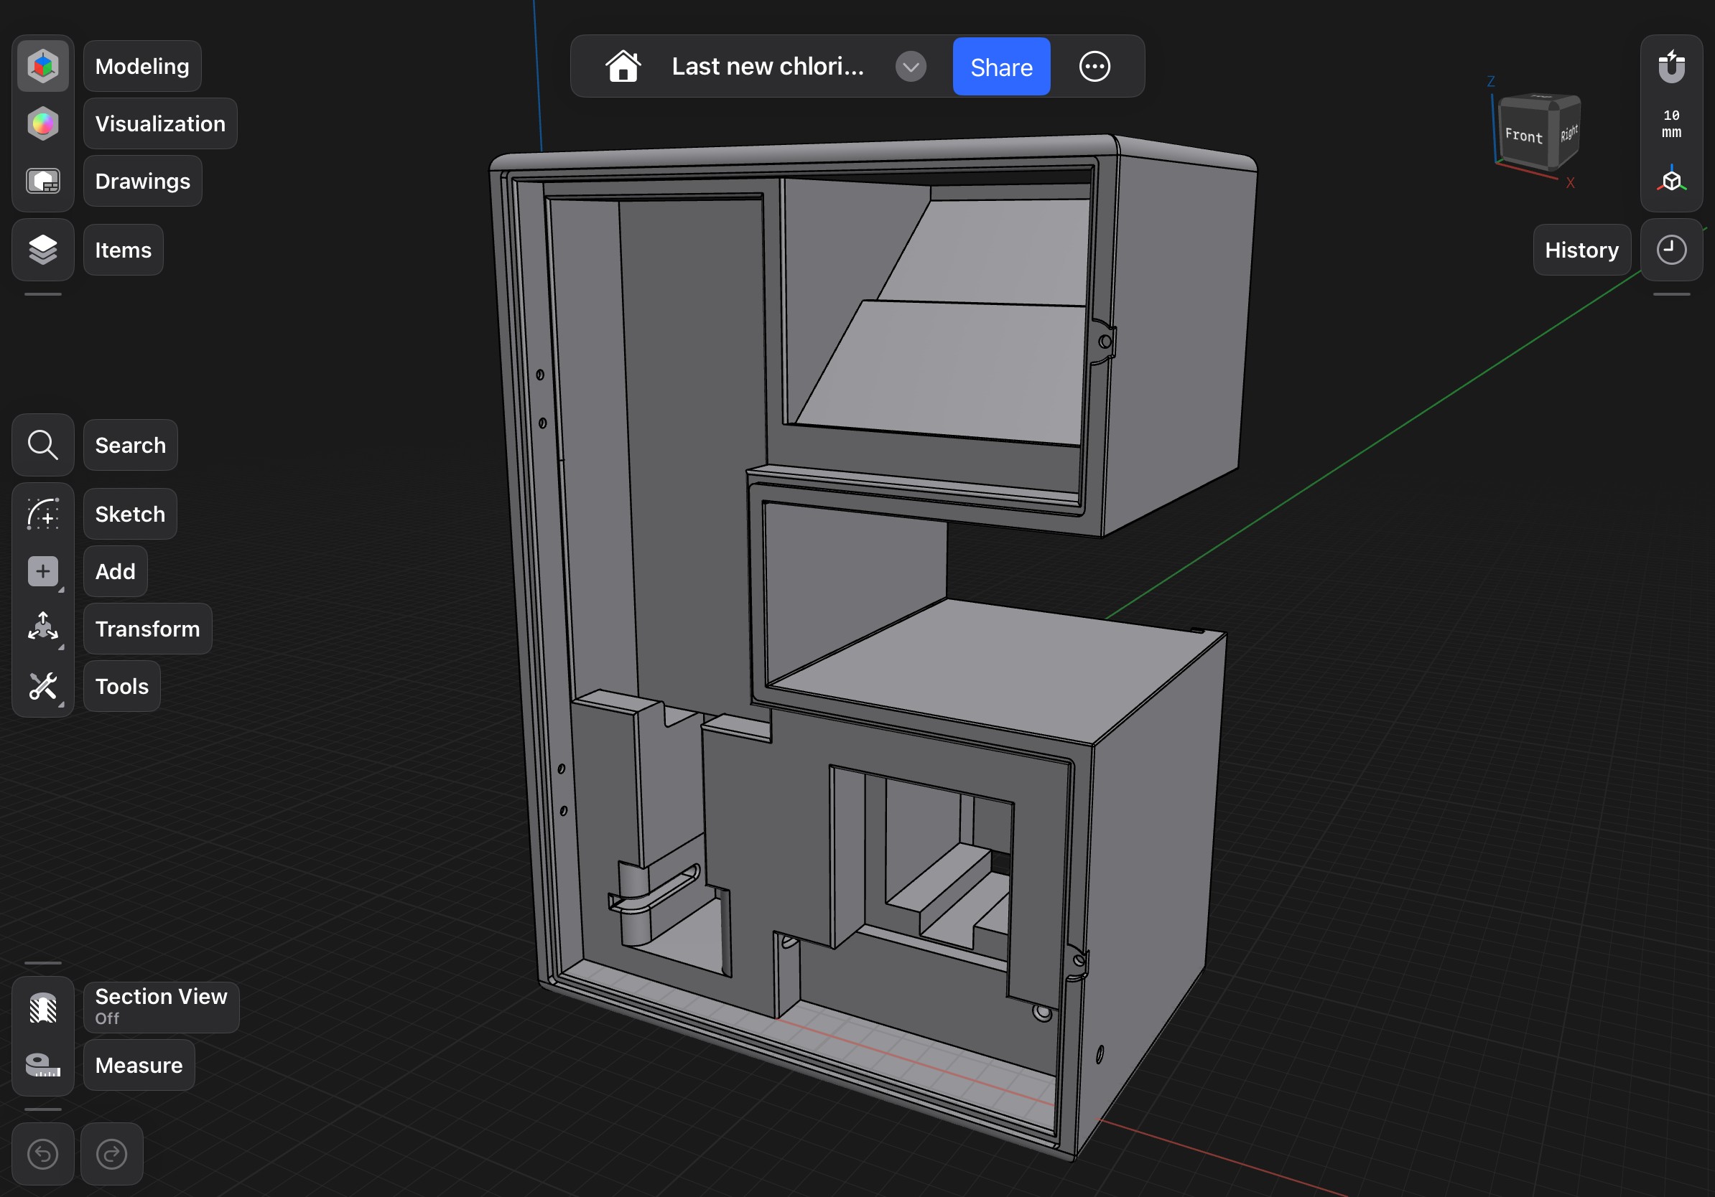Image resolution: width=1715 pixels, height=1197 pixels.
Task: Switch to the Visualization mode icon
Action: click(42, 123)
